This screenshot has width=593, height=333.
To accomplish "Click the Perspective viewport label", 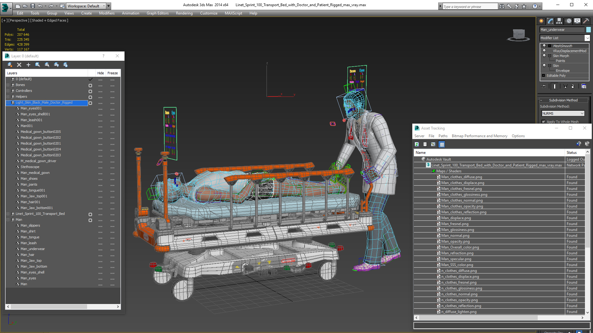I will tap(19, 20).
